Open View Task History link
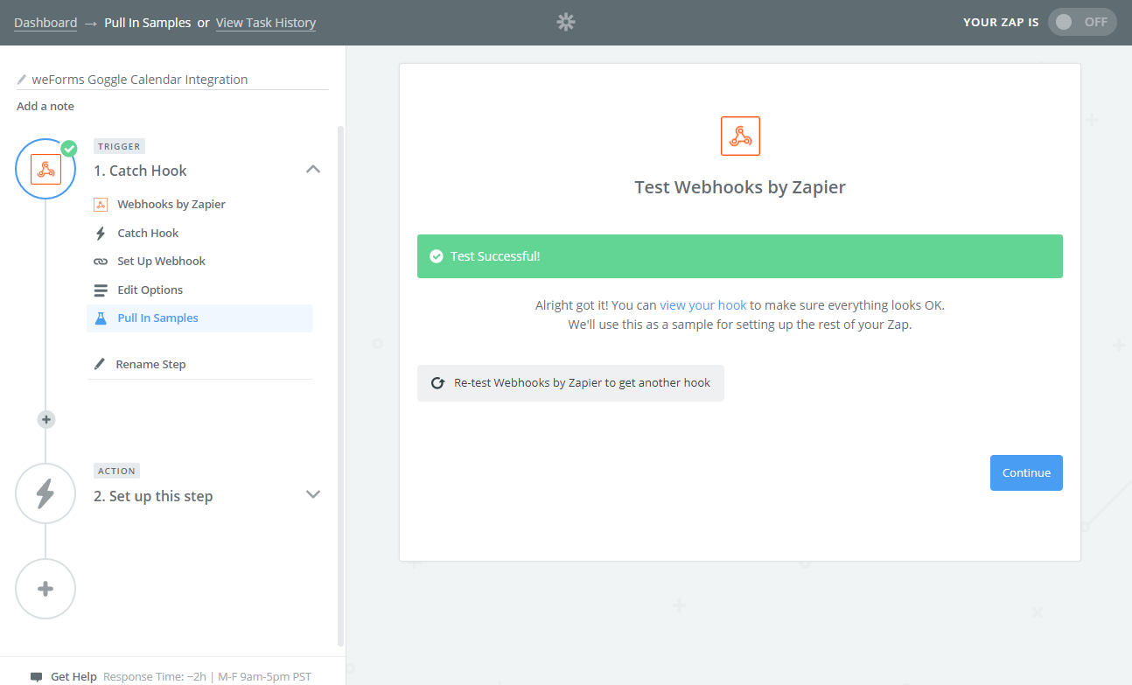 [266, 23]
